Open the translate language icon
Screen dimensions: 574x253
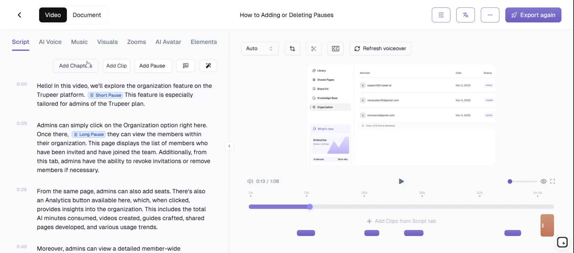tap(465, 15)
